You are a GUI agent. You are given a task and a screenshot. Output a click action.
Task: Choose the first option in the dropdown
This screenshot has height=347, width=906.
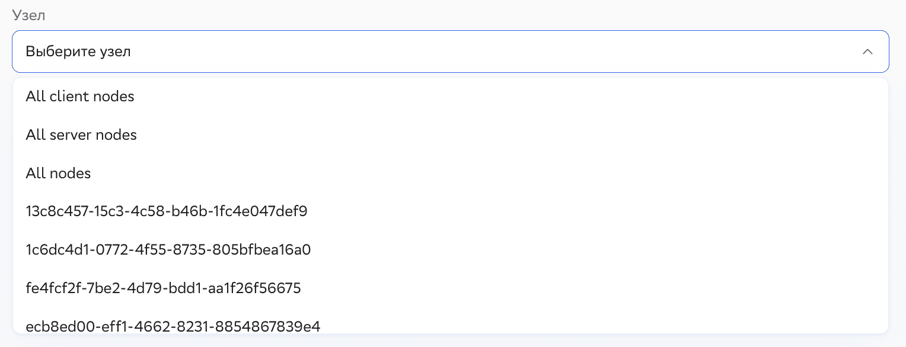80,96
